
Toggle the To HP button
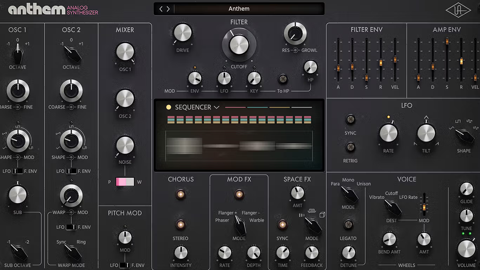284,78
